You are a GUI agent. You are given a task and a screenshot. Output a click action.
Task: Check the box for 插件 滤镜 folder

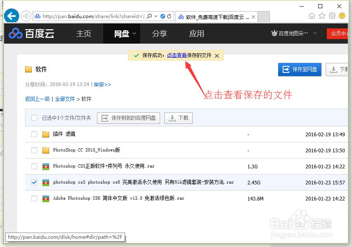pyautogui.click(x=34, y=134)
